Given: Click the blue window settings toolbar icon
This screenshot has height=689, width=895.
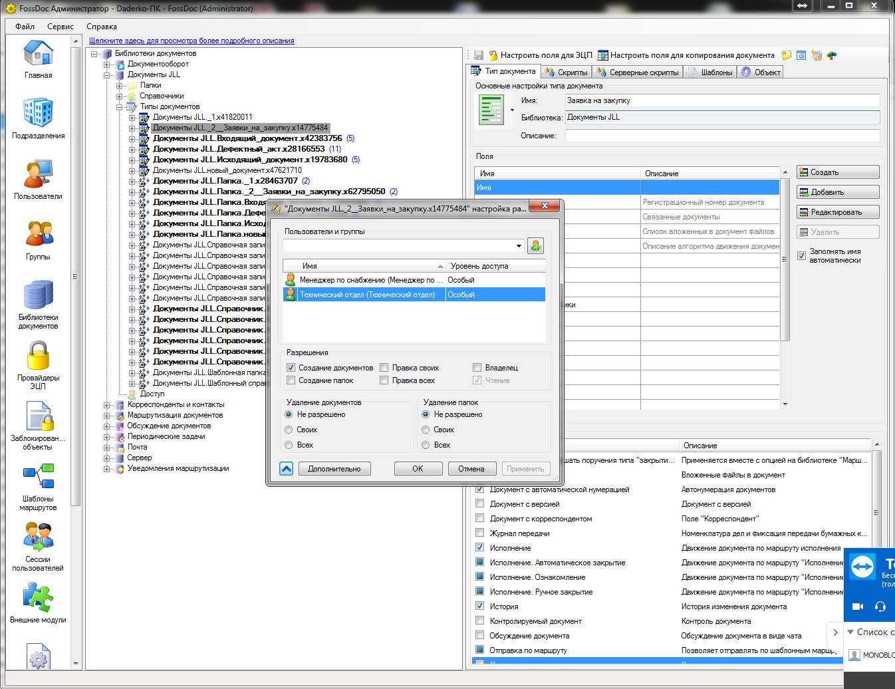Looking at the screenshot, I should [801, 55].
